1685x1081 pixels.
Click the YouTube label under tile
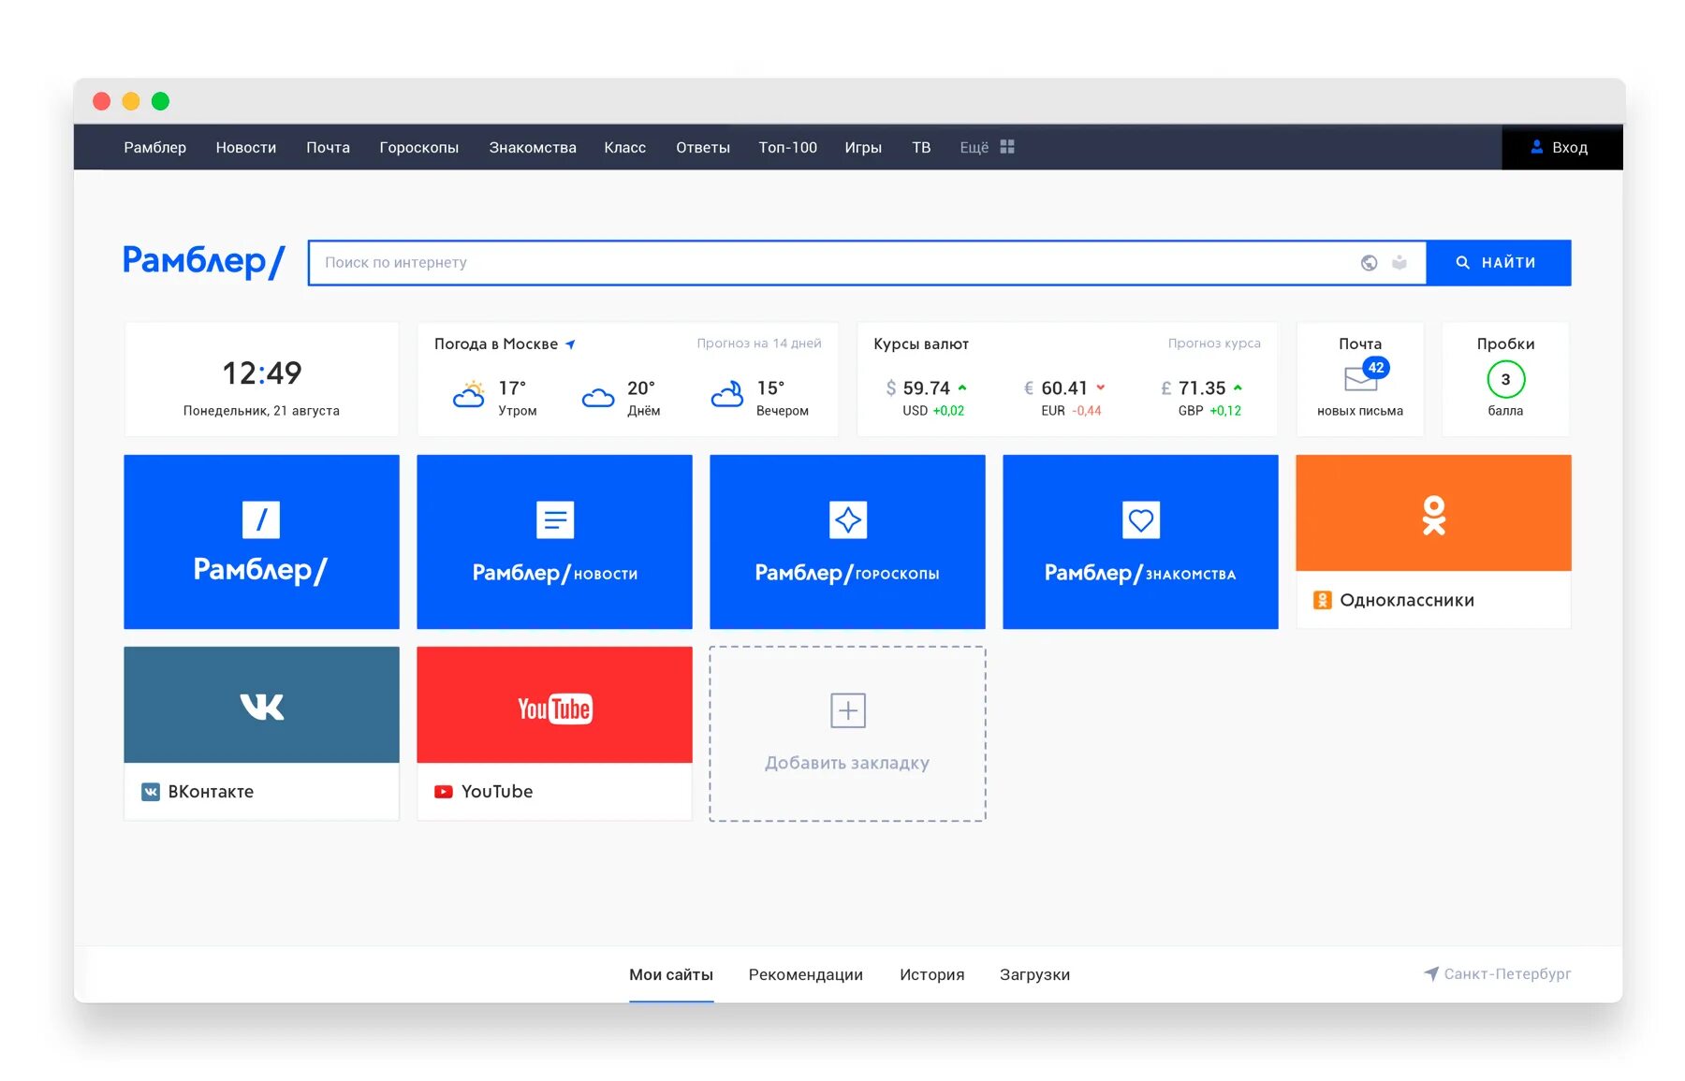click(x=497, y=792)
